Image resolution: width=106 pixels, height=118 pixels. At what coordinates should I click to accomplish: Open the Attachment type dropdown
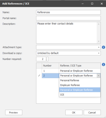coord(99,47)
